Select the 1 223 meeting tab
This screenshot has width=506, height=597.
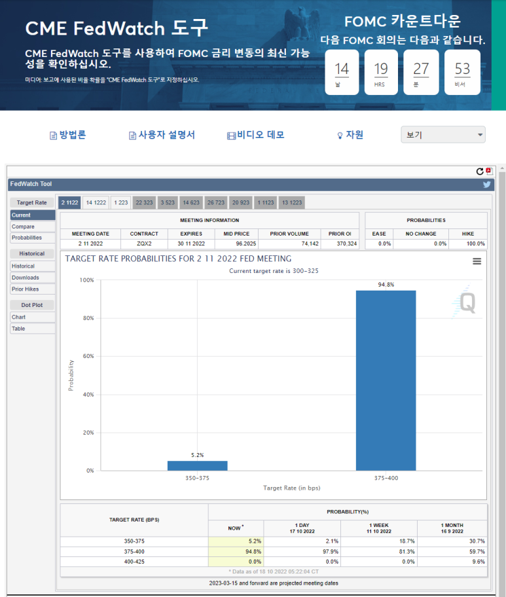(120, 202)
